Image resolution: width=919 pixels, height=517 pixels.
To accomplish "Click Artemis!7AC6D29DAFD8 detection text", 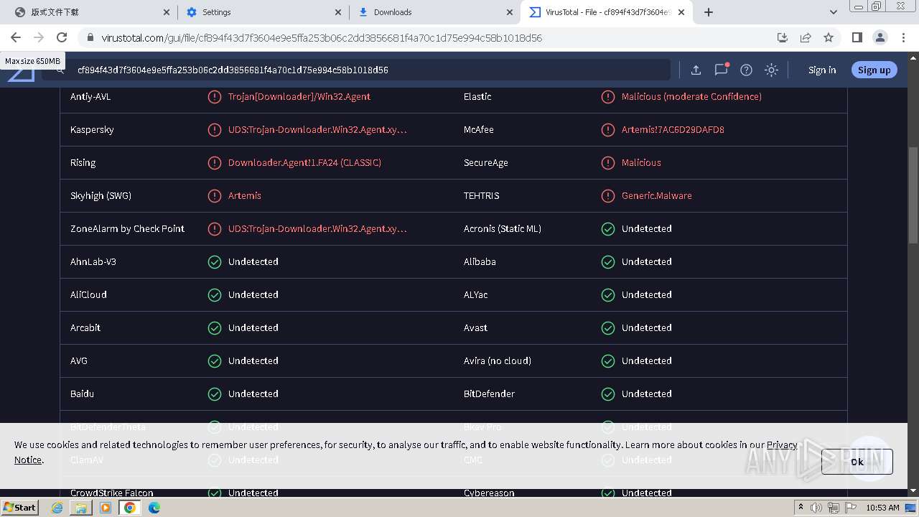I will pyautogui.click(x=673, y=129).
